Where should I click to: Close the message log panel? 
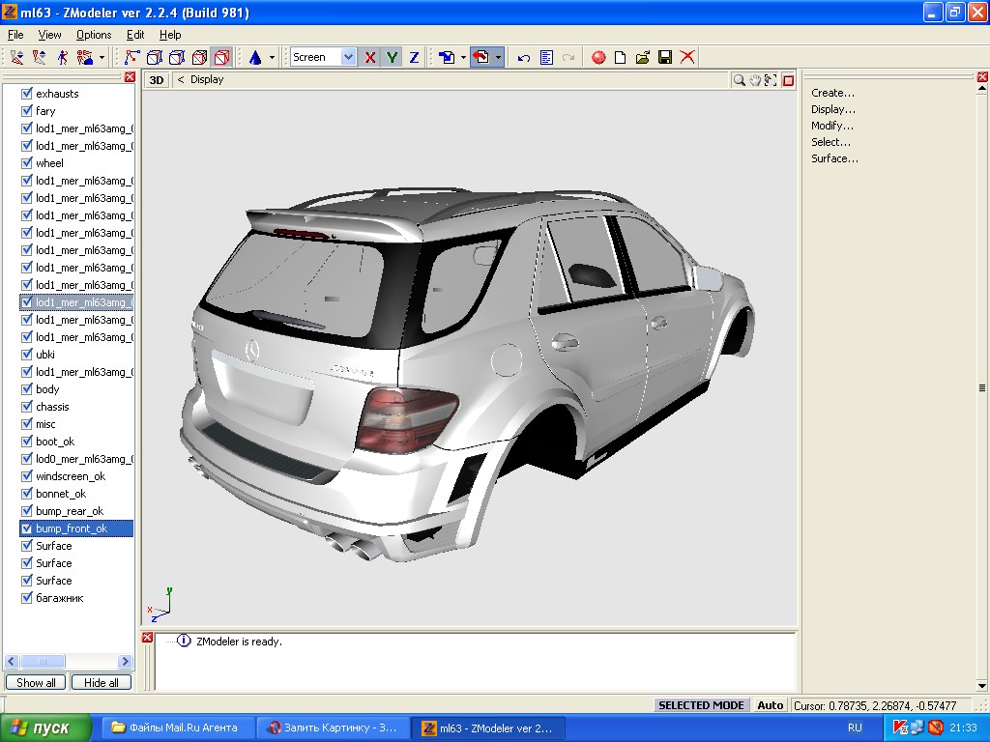pos(147,638)
